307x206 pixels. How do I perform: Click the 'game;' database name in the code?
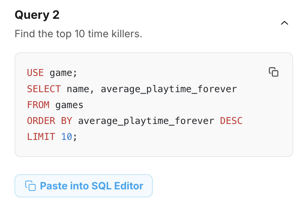coord(64,73)
